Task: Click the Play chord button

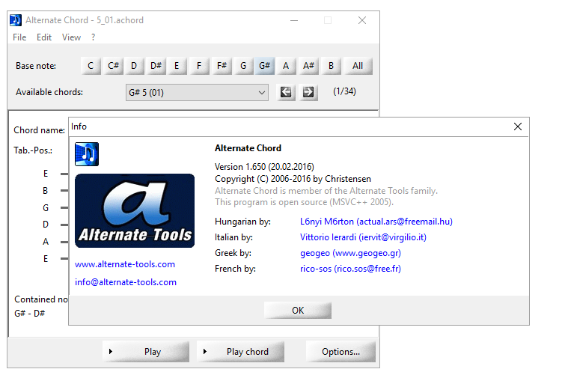Action: [240, 352]
